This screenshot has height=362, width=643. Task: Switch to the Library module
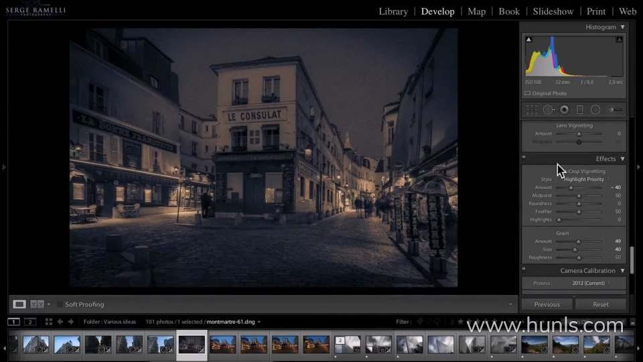(x=393, y=11)
